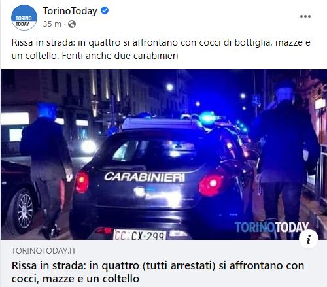
Task: Click the car's right red tail light
Action: pos(211,185)
